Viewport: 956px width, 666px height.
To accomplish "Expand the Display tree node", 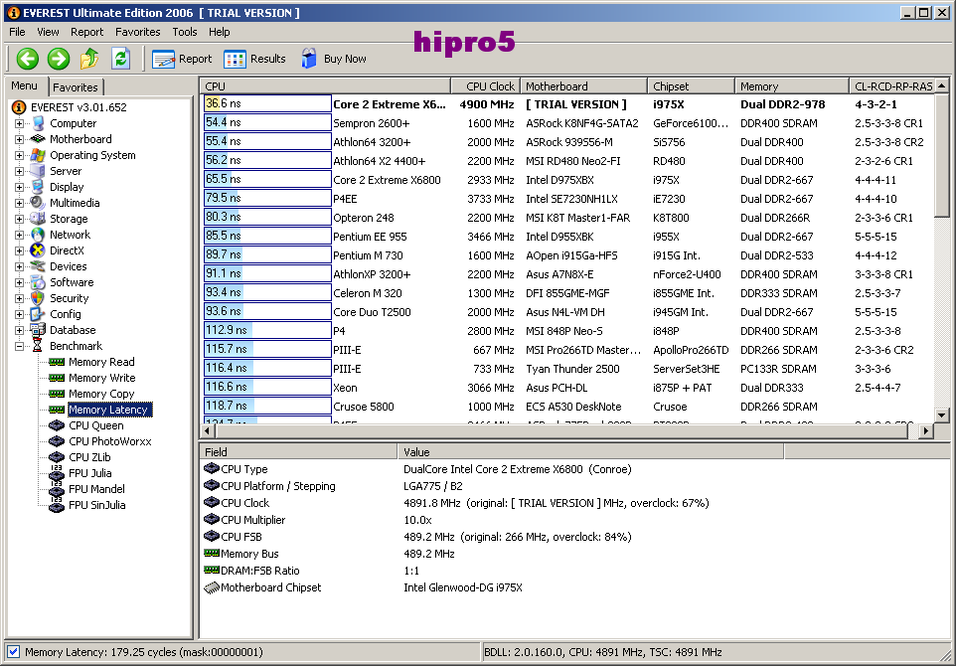I will click(x=20, y=187).
